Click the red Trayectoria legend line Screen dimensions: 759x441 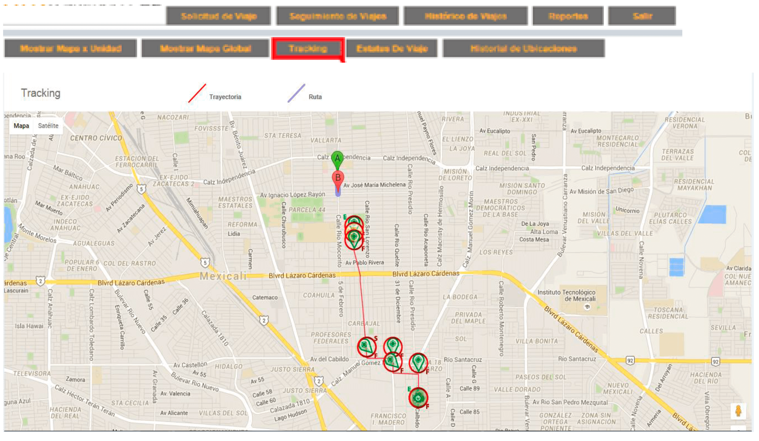[x=197, y=93]
